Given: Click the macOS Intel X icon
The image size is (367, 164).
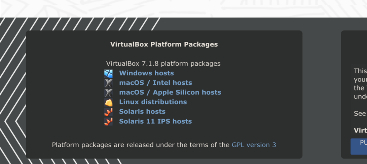Looking at the screenshot, I should [x=108, y=83].
